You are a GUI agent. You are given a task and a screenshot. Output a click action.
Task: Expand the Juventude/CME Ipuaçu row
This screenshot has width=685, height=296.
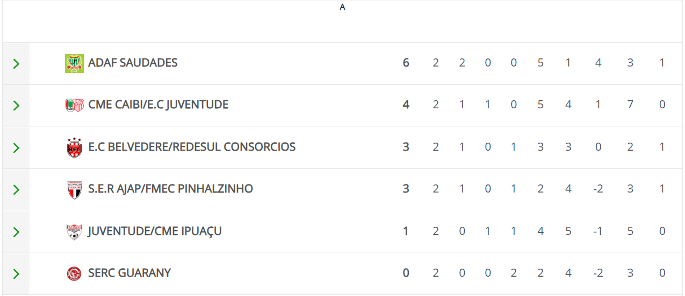16,232
